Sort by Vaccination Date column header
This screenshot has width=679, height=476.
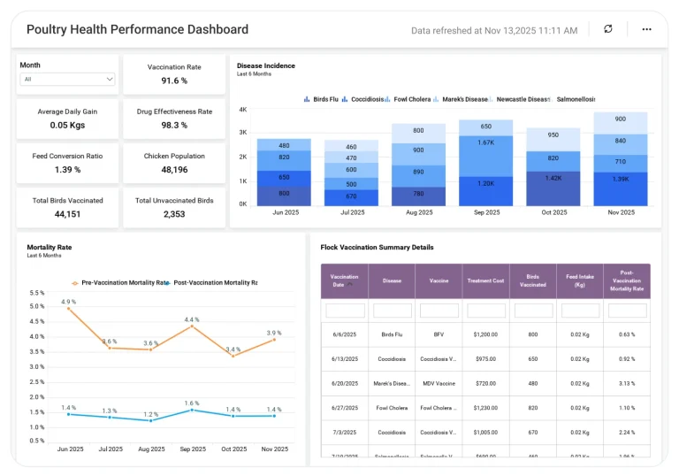pos(344,281)
